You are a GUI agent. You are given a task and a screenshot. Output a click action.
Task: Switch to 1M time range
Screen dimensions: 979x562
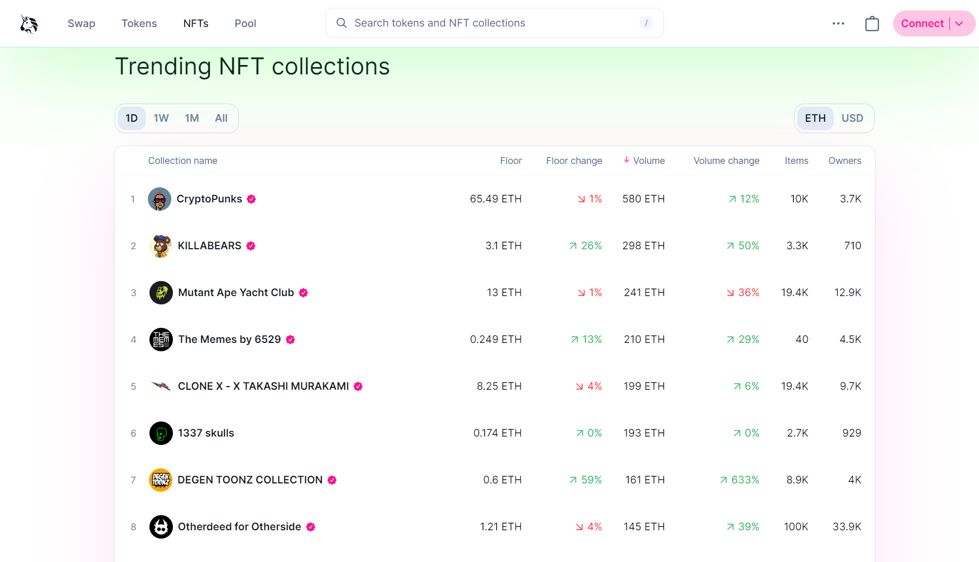(x=192, y=118)
